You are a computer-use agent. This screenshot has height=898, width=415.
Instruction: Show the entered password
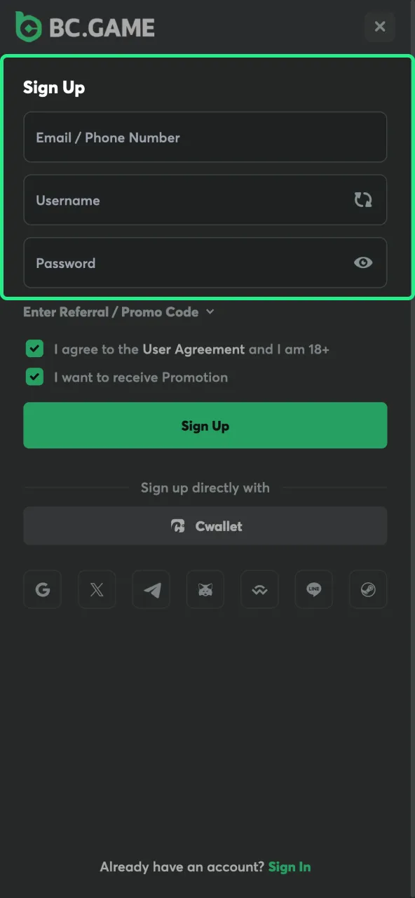(x=363, y=262)
